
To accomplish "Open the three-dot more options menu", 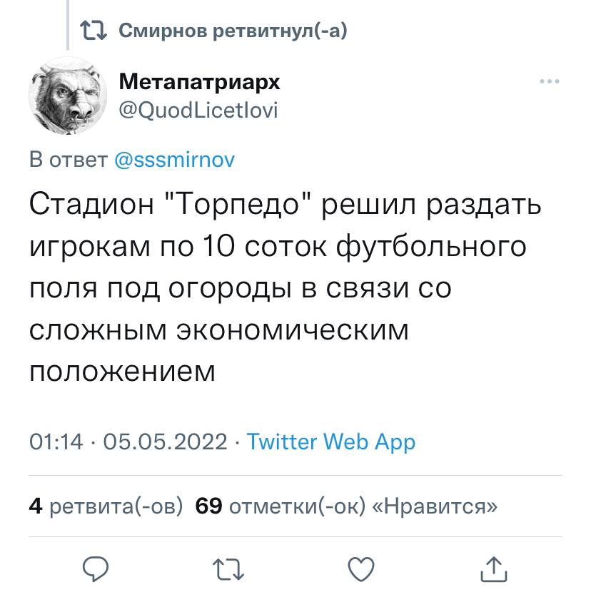I will 549,82.
